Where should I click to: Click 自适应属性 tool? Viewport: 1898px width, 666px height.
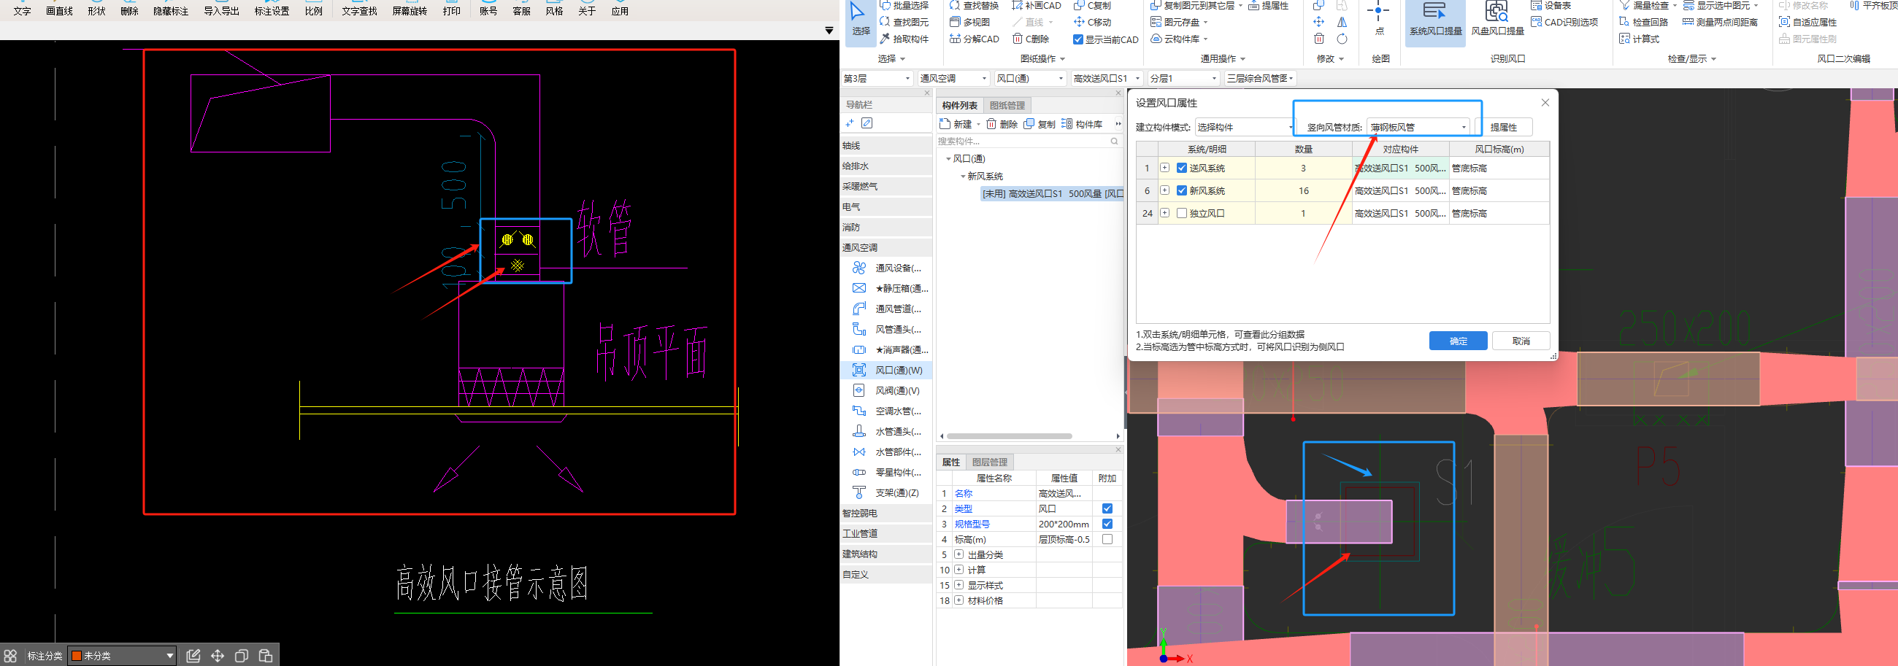1808,22
